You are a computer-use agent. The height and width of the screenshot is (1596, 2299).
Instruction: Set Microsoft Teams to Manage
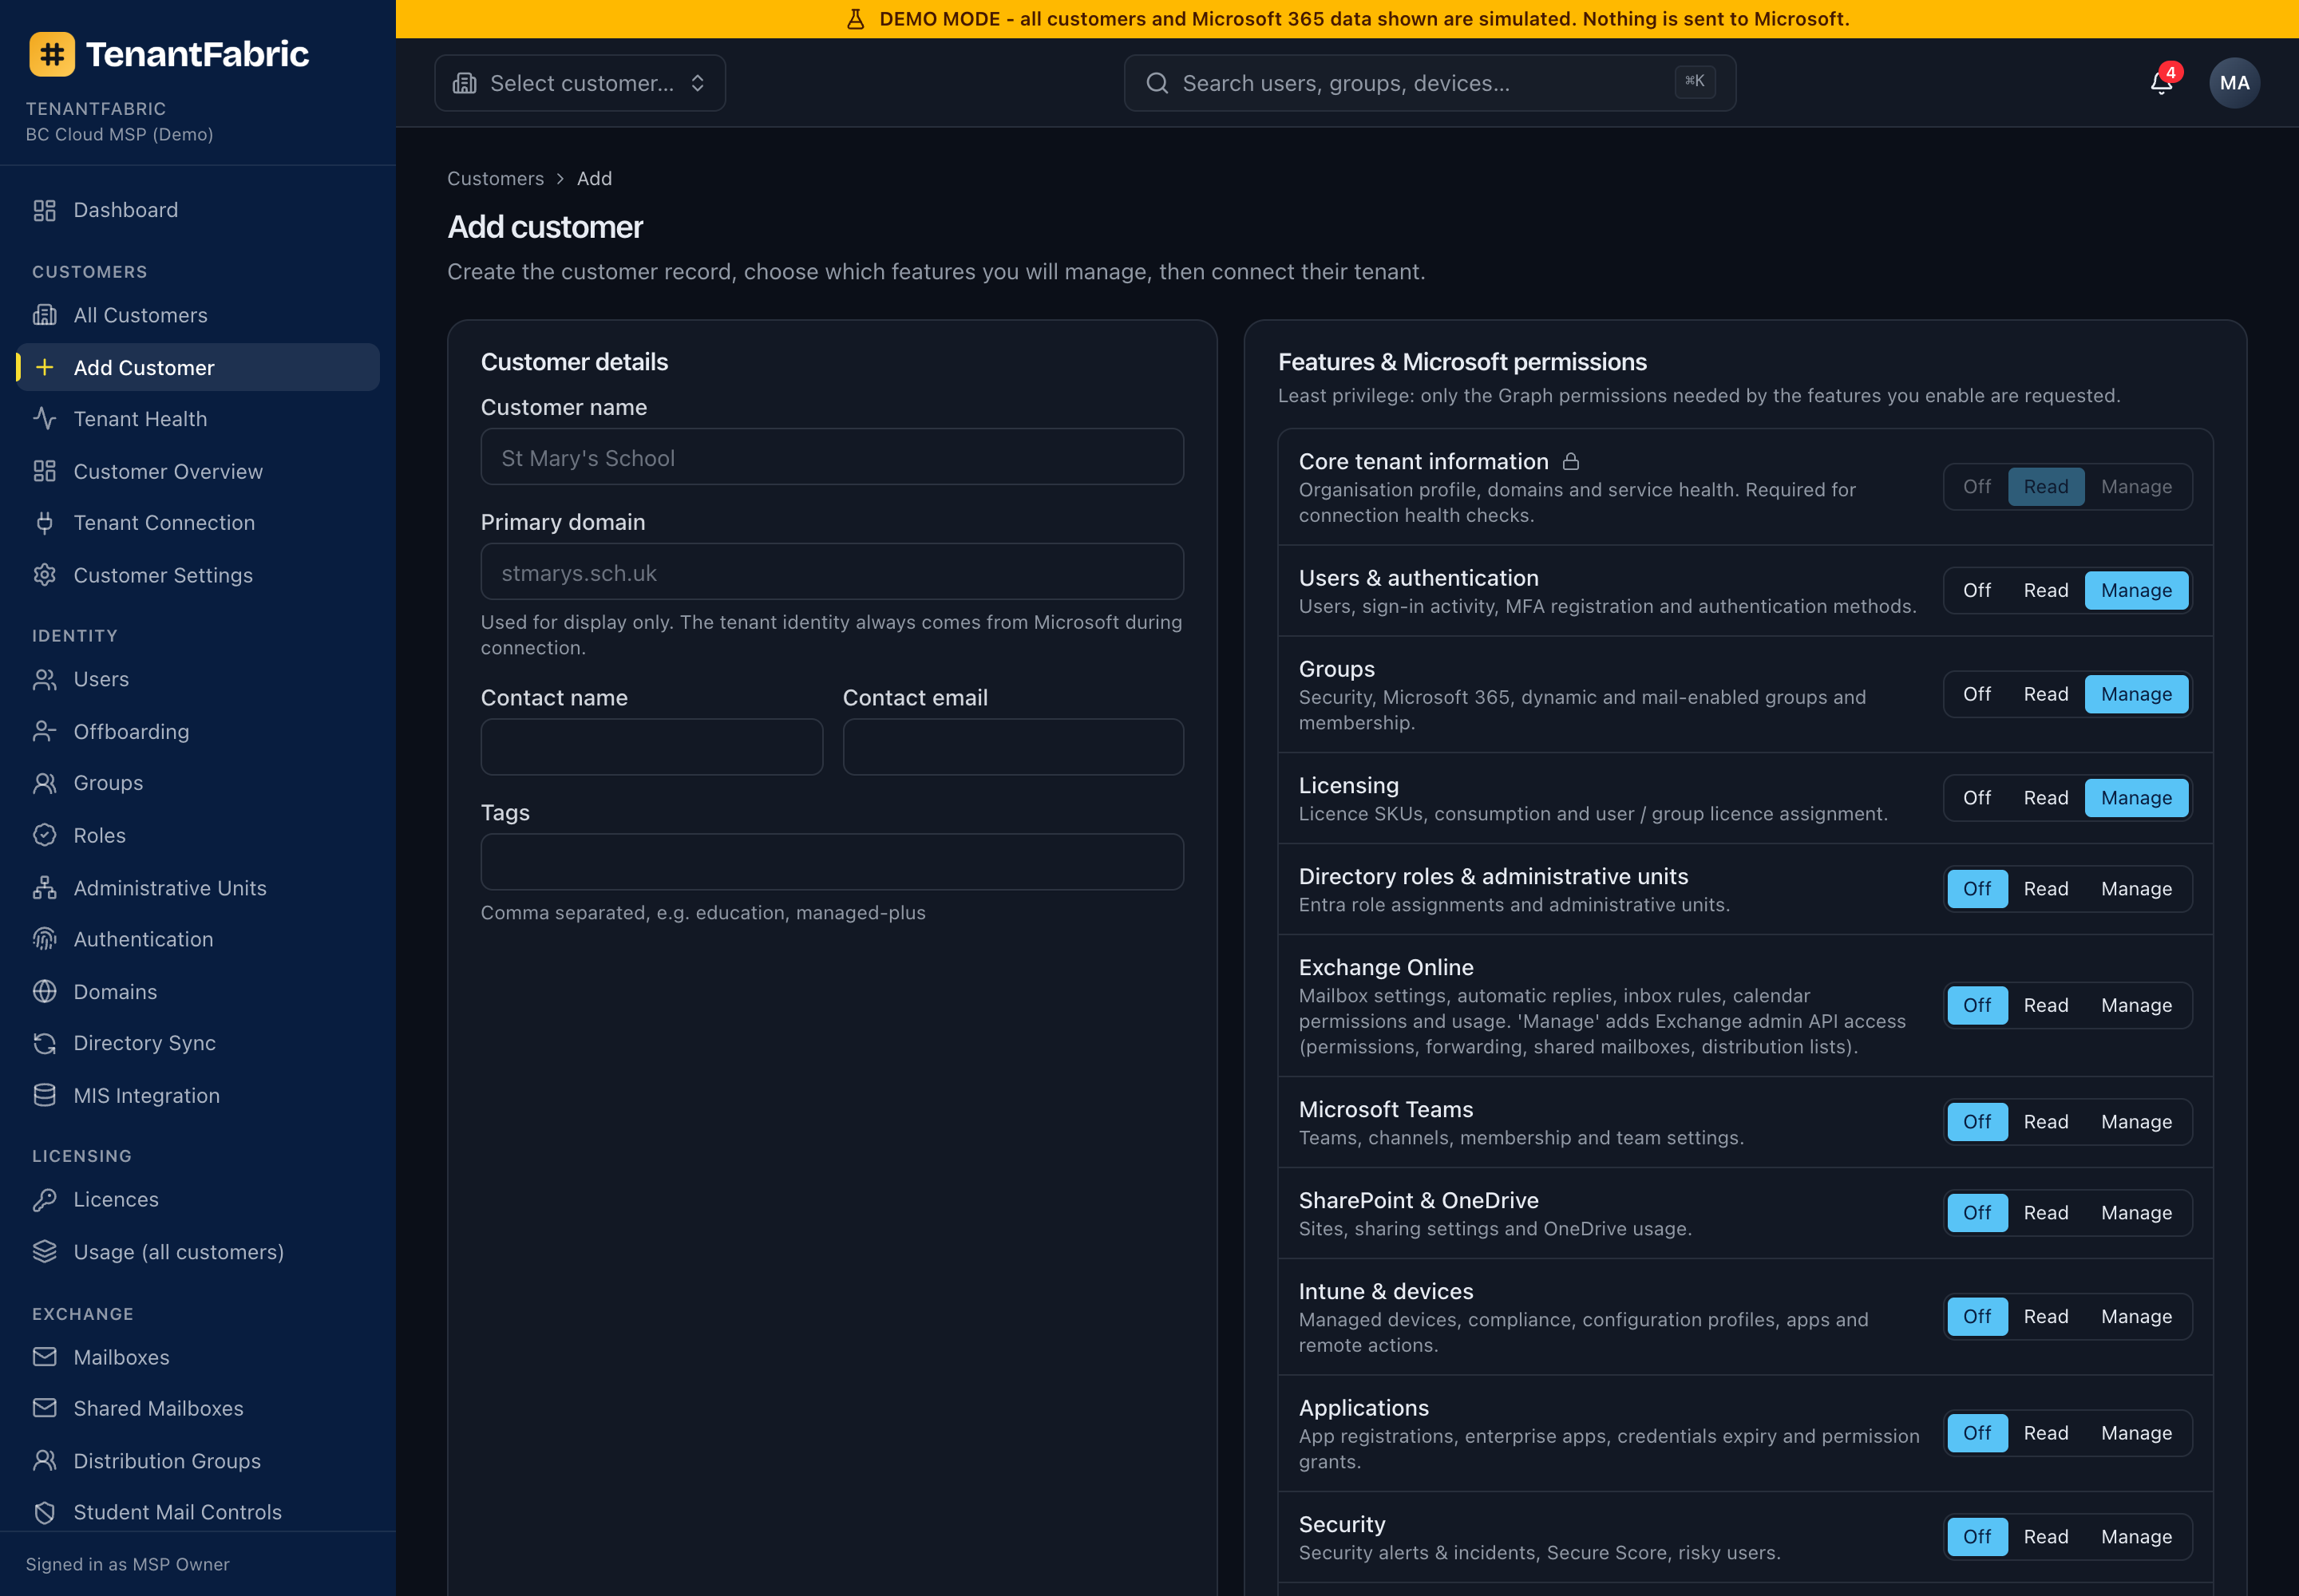coord(2136,1122)
